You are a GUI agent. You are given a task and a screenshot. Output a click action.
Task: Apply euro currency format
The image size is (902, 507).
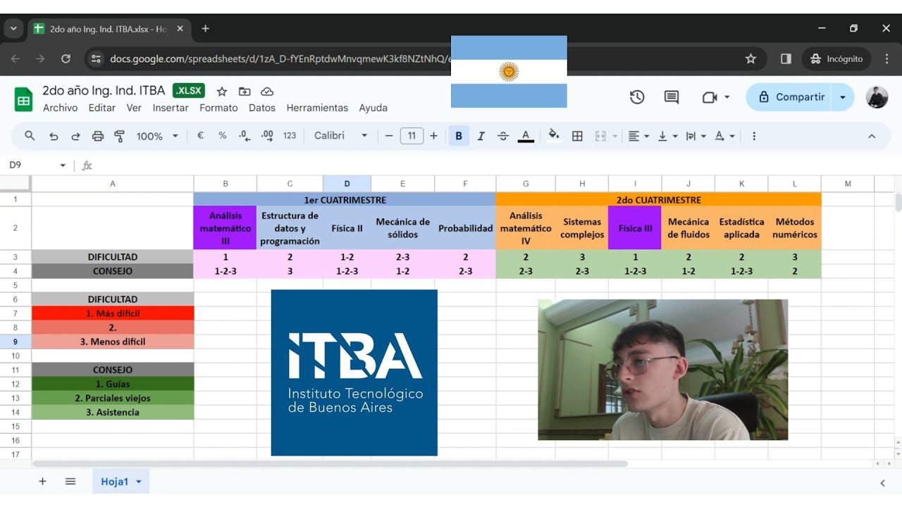[x=200, y=136]
